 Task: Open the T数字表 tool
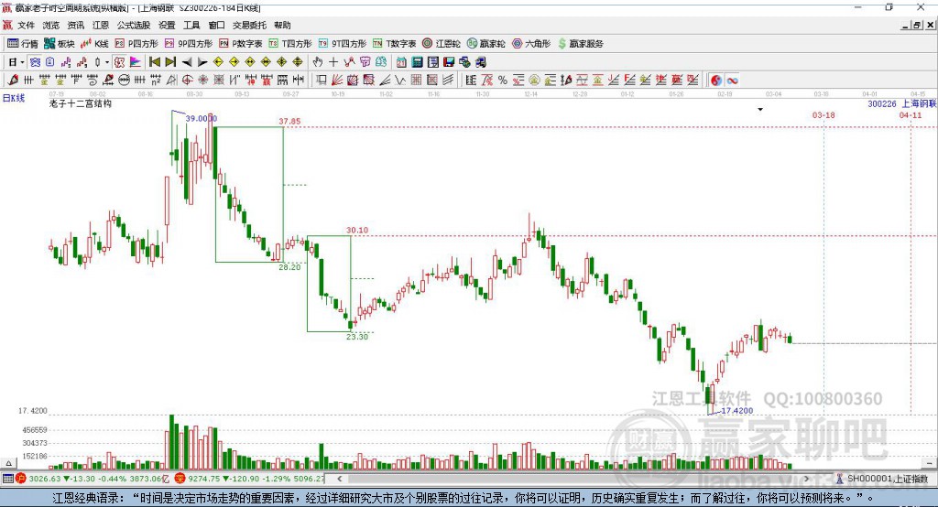click(394, 44)
